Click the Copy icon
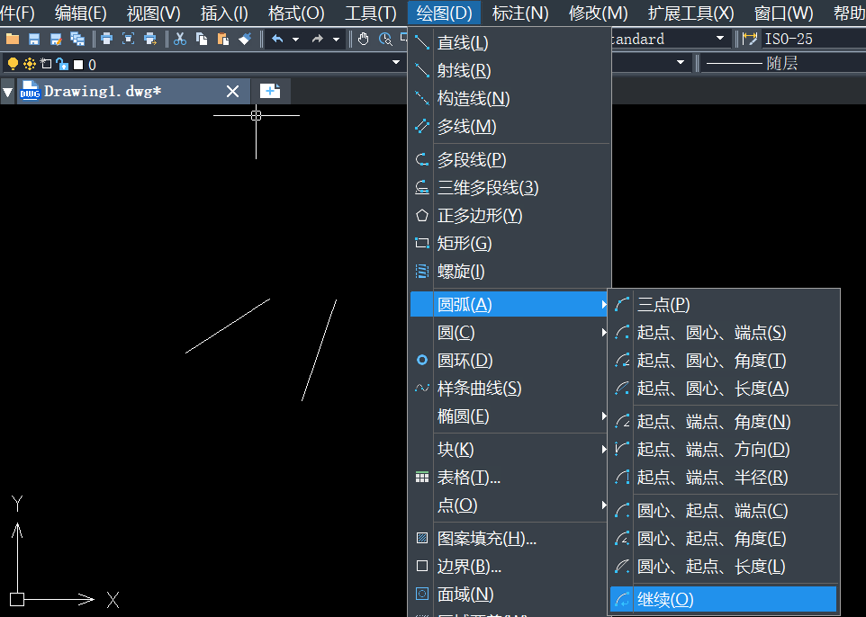Screen dimensions: 866x617 [202, 40]
